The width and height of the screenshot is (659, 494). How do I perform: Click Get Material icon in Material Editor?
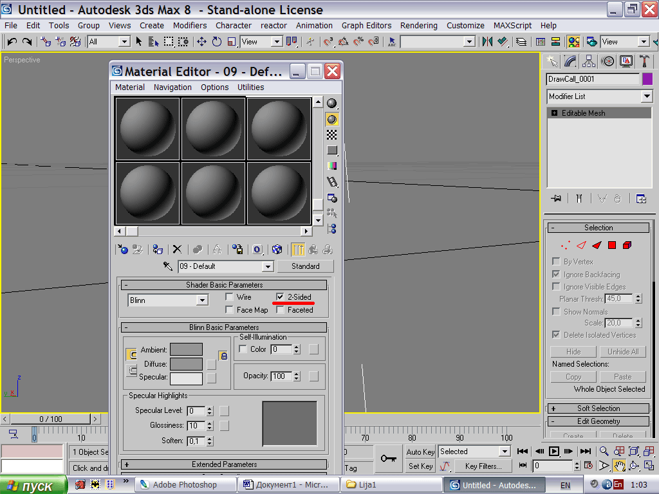point(123,250)
